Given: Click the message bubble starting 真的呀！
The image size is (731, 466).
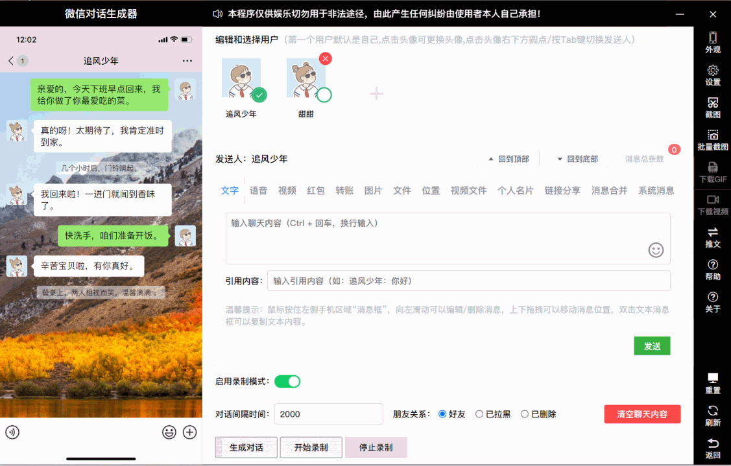Looking at the screenshot, I should (102, 136).
